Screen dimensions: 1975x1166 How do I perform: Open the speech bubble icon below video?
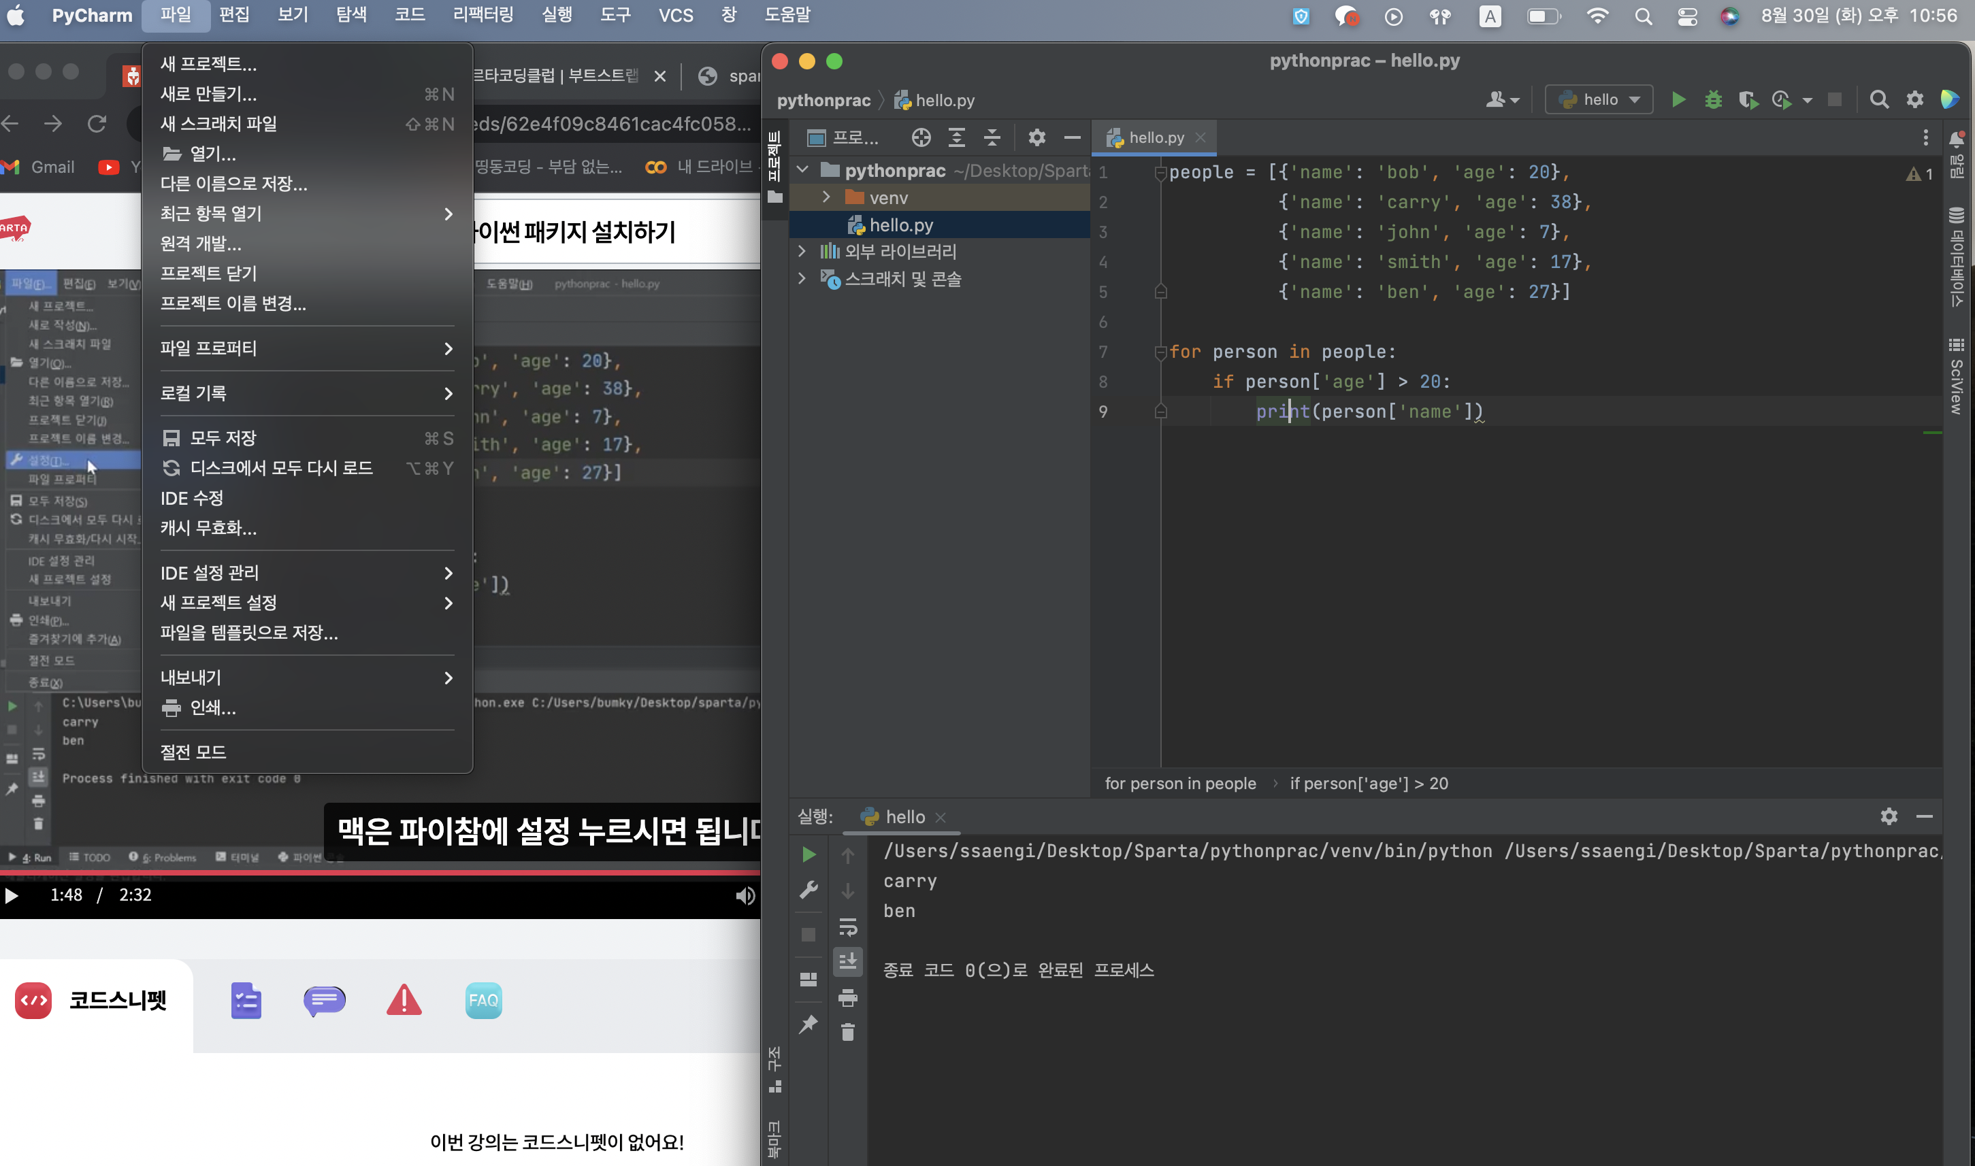click(x=325, y=1000)
